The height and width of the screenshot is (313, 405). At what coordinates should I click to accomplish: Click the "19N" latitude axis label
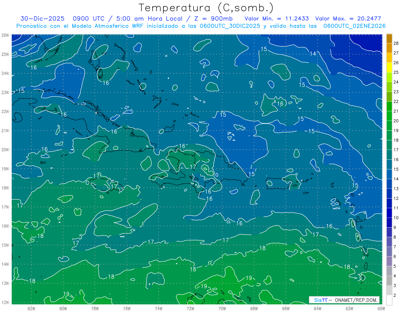point(5,168)
